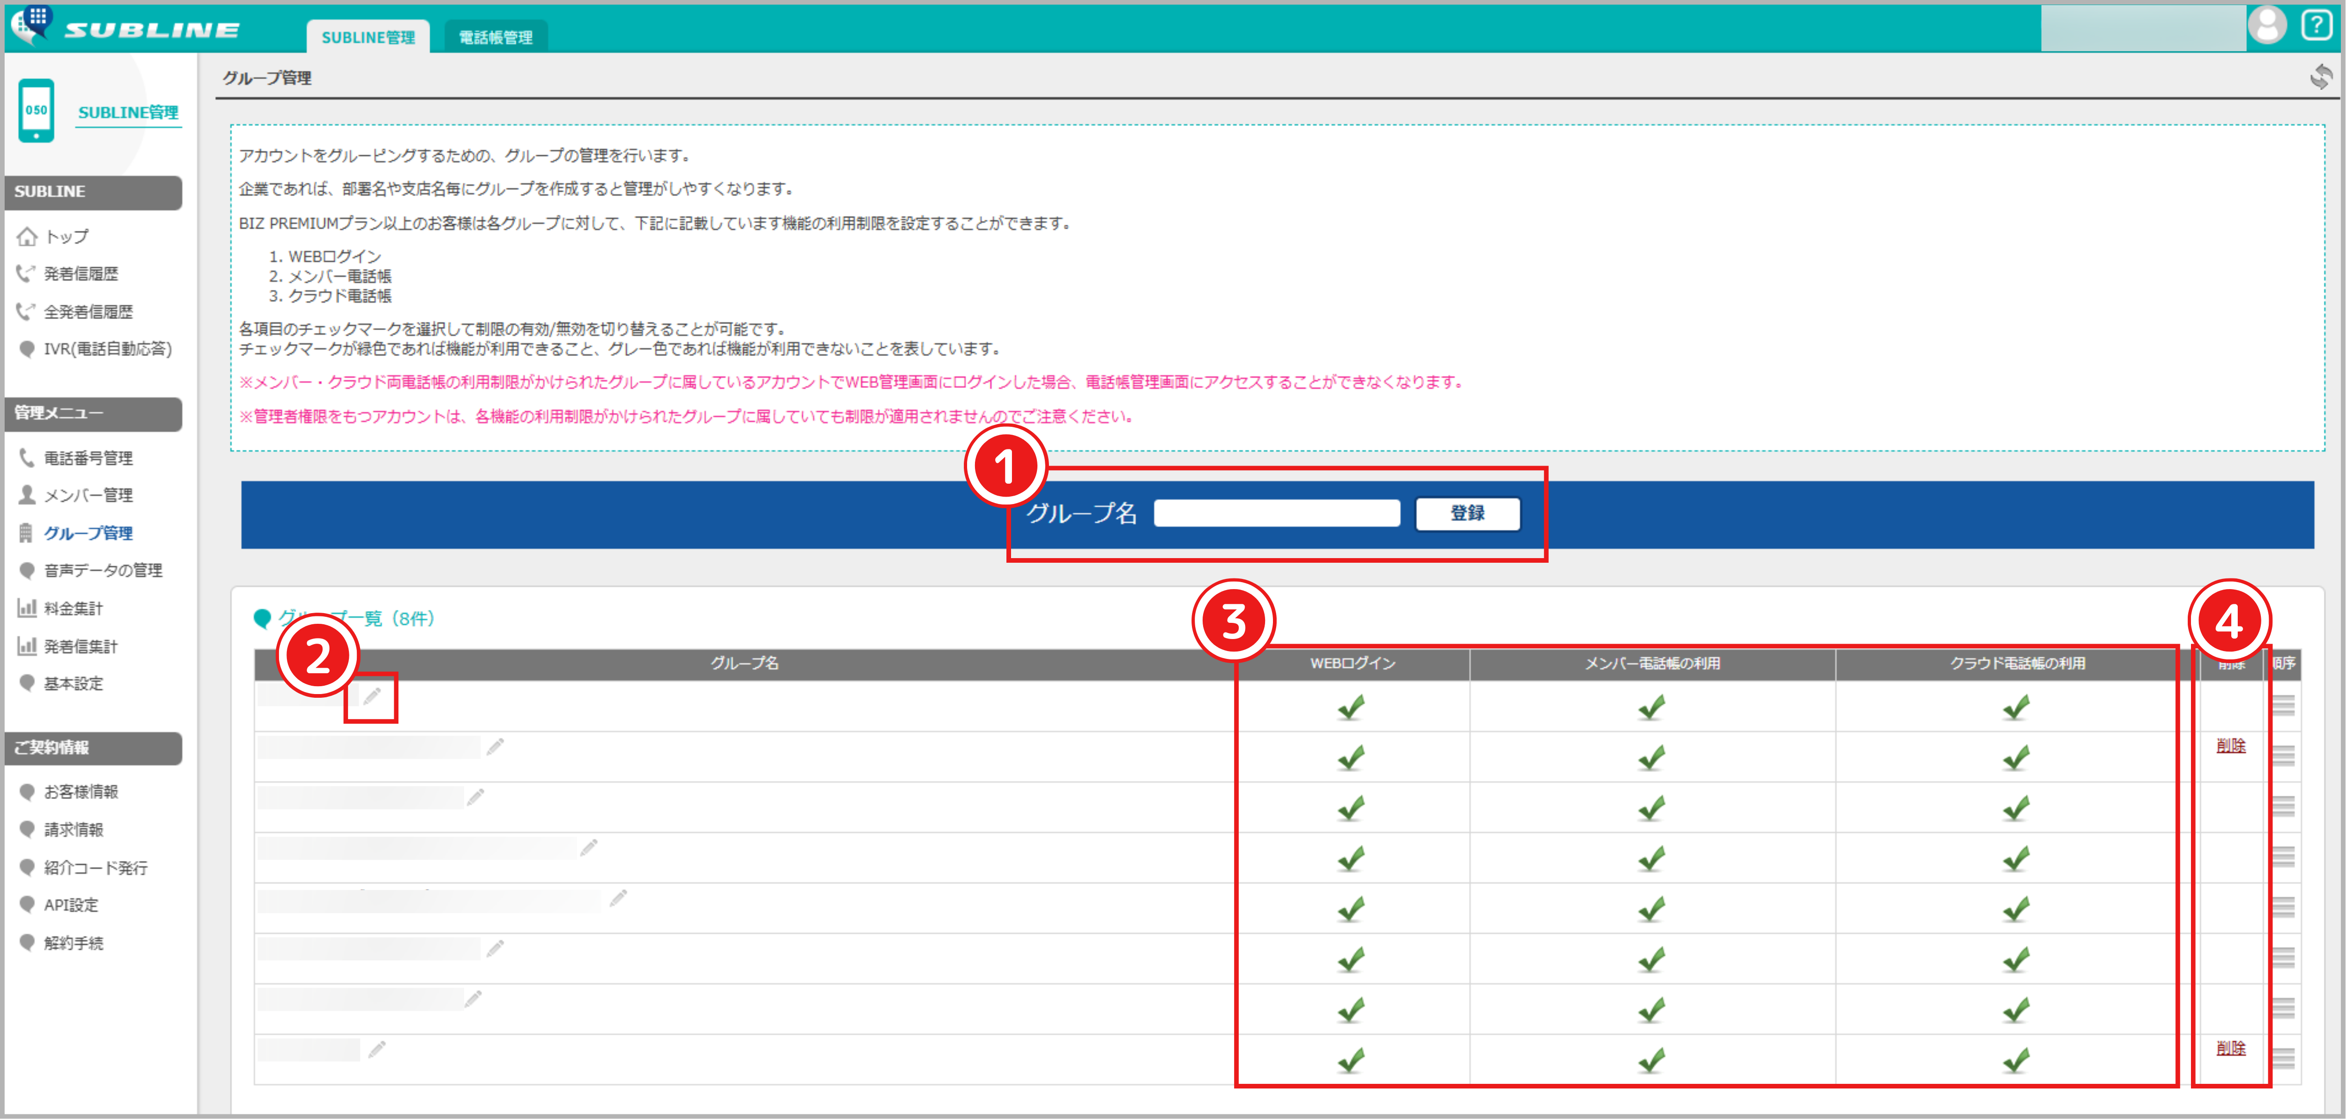Open the help question mark icon
This screenshot has width=2346, height=1119.
pyautogui.click(x=2316, y=25)
